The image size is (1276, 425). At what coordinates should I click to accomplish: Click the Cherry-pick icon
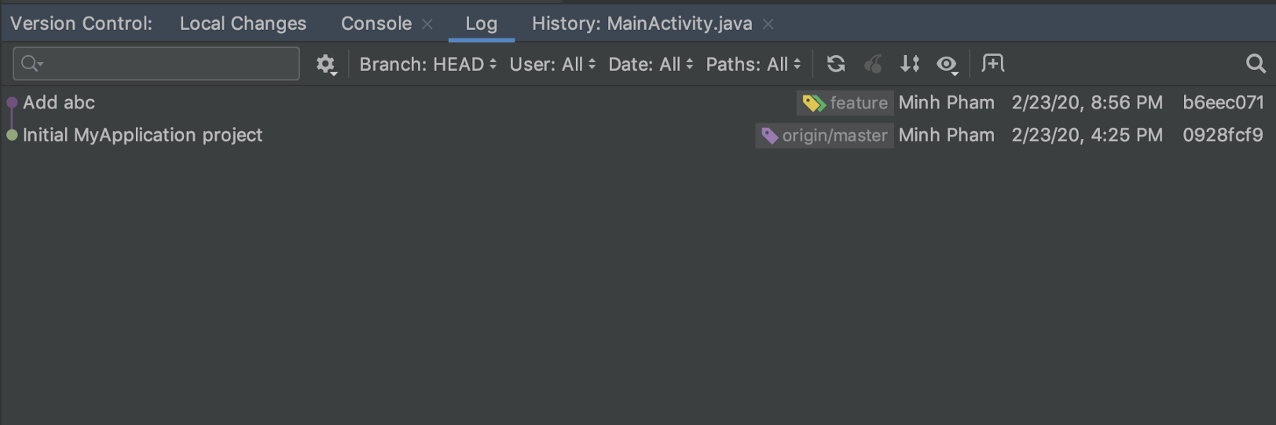pos(873,64)
